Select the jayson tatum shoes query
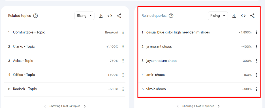 [162, 61]
